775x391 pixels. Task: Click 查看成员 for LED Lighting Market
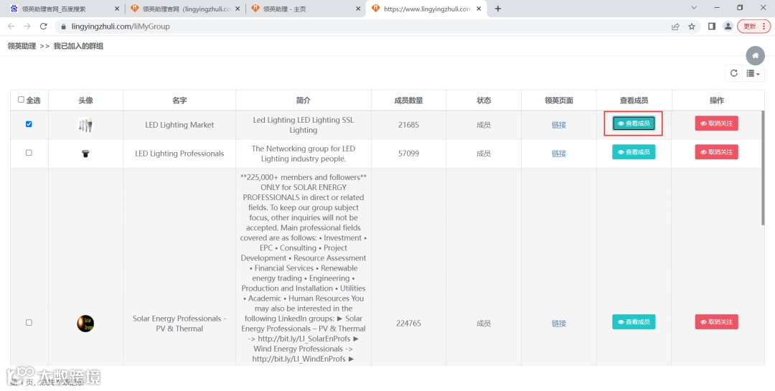click(634, 123)
